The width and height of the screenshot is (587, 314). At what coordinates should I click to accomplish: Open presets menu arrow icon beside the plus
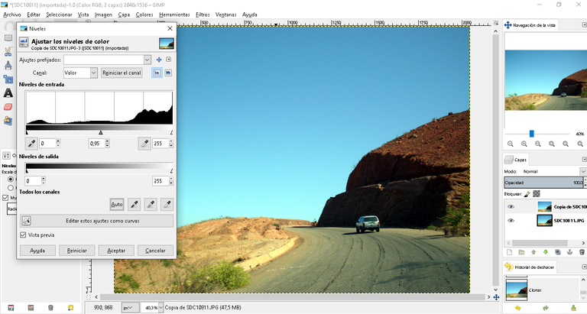tap(168, 60)
